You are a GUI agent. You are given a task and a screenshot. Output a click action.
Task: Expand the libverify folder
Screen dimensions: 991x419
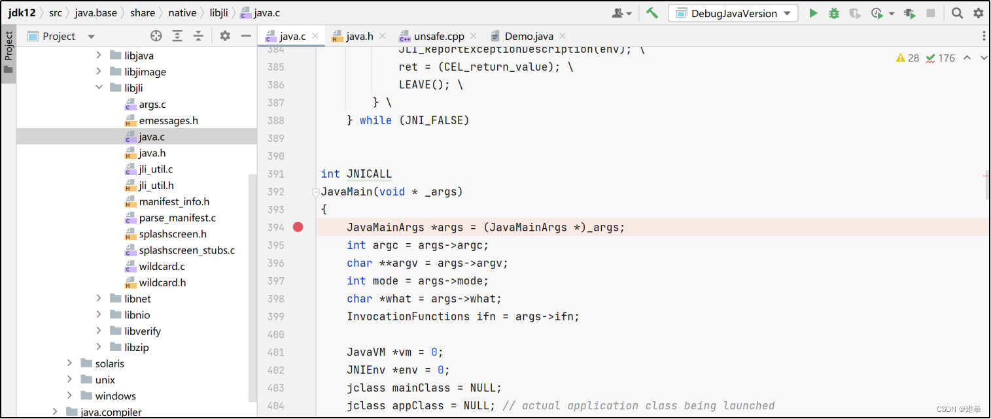point(99,331)
